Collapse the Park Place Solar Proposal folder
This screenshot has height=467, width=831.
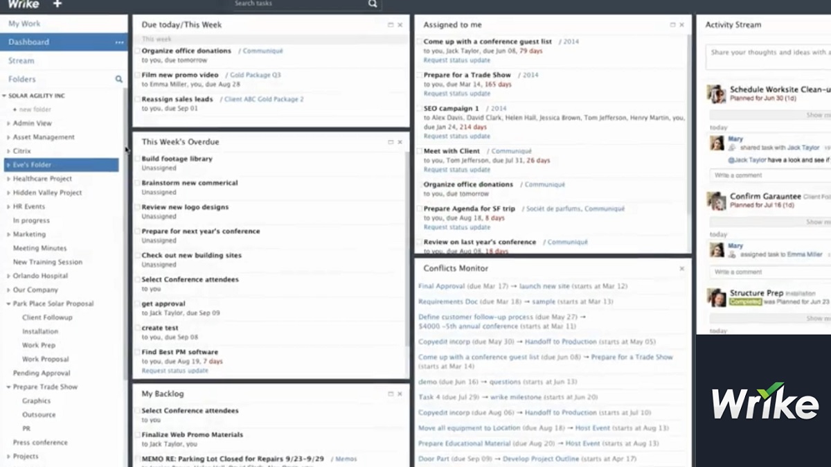8,304
